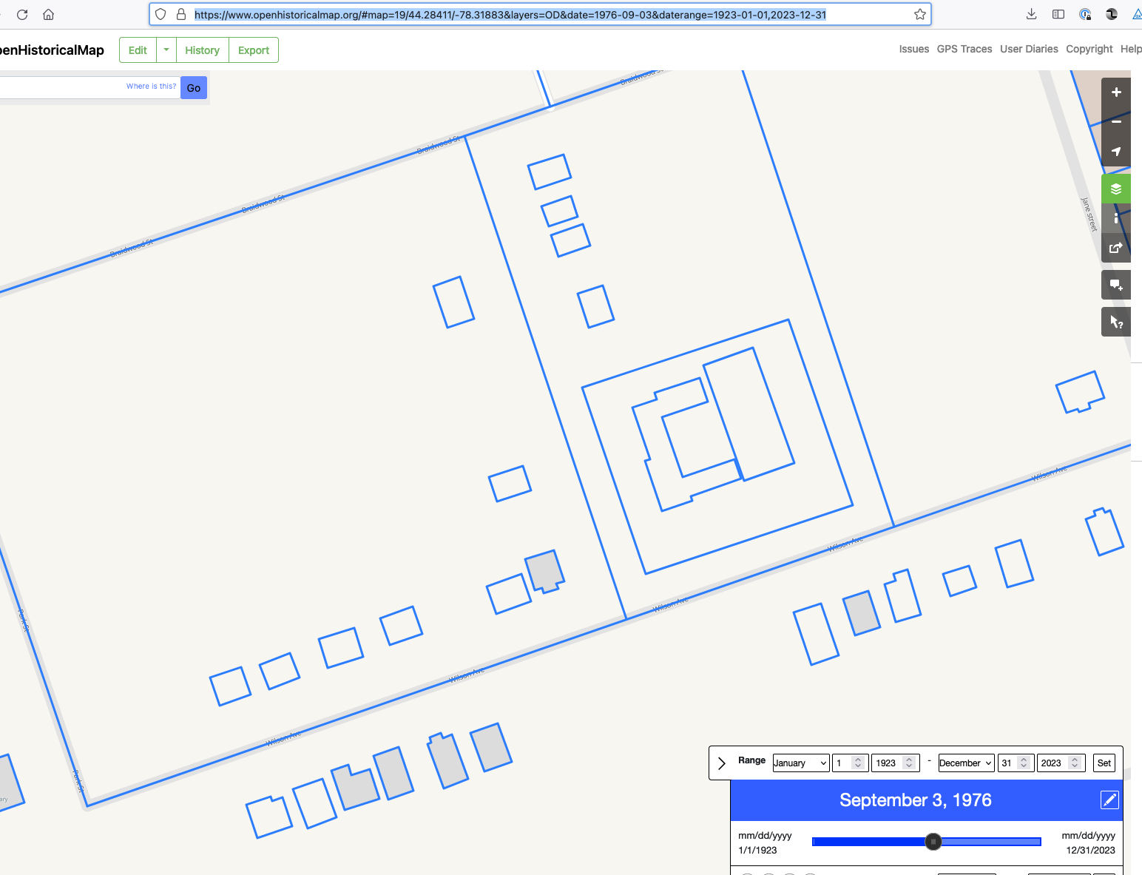This screenshot has width=1142, height=875.
Task: Open the Edit button dropdown caret
Action: click(x=166, y=50)
